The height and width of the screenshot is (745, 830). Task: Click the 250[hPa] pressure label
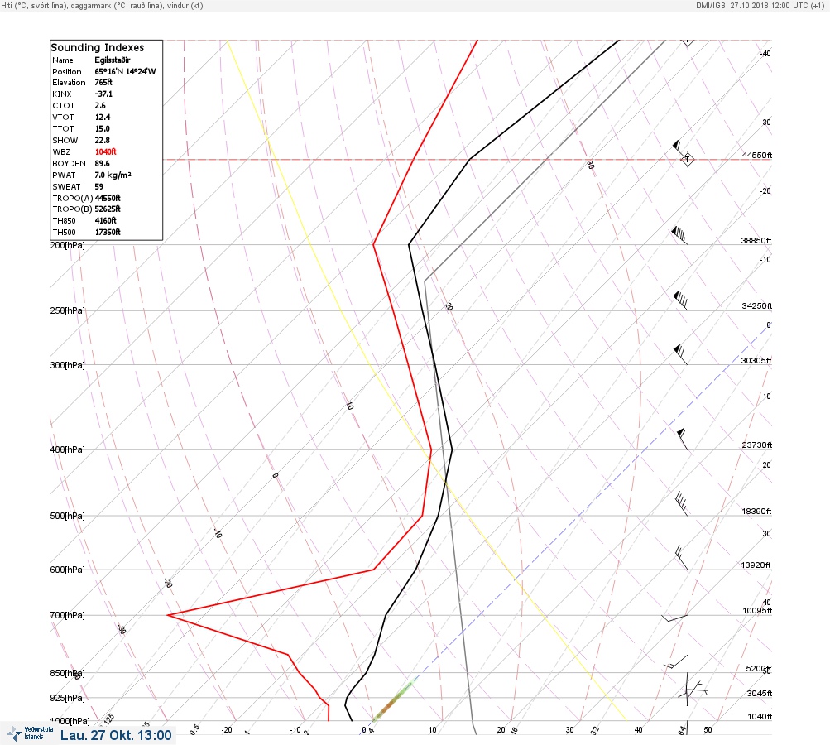[x=67, y=310]
